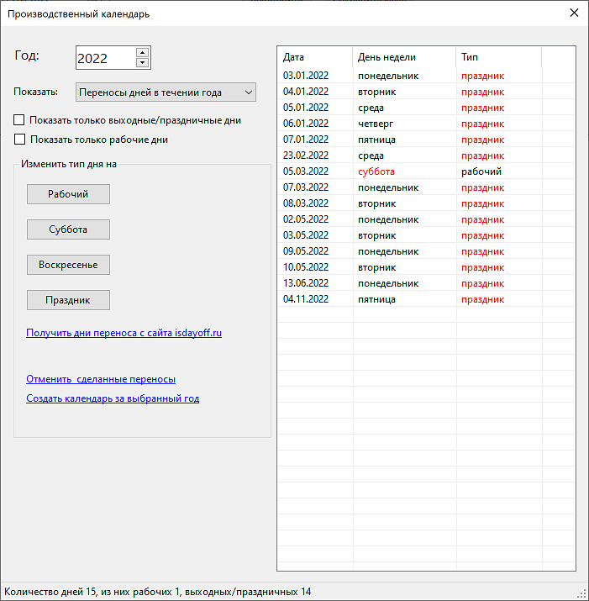Click status bar text Количество дней 15
Image resolution: width=589 pixels, height=601 pixels.
(50, 592)
